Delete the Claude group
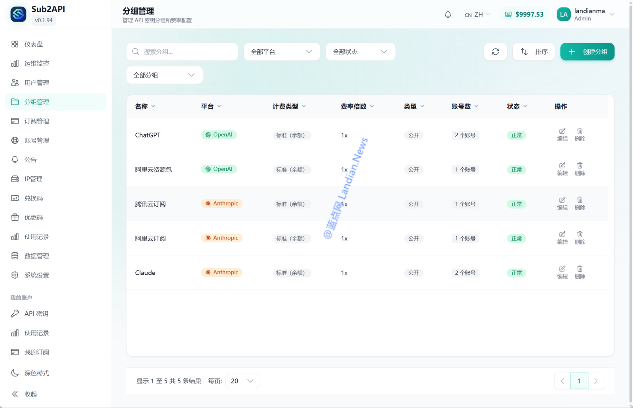Screen dimensions: 633x408 [x=580, y=272]
